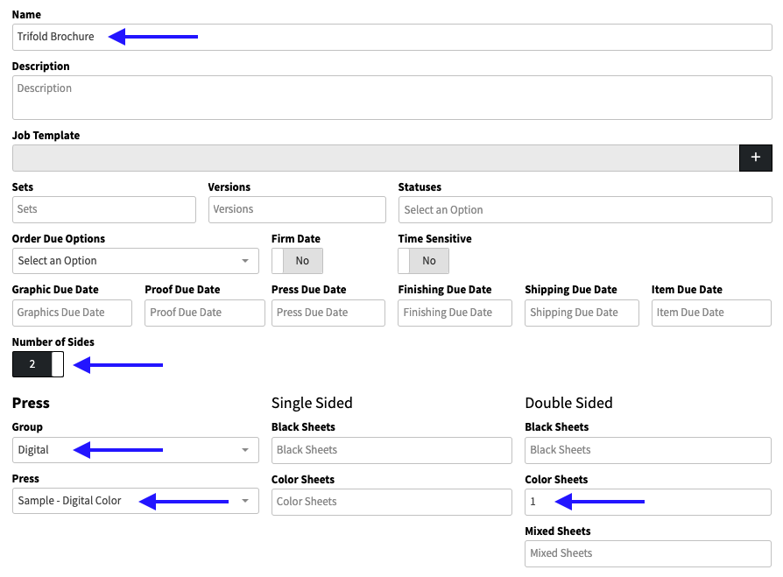The height and width of the screenshot is (577, 783).
Task: Click the Graphics Due Date field
Action: [72, 313]
